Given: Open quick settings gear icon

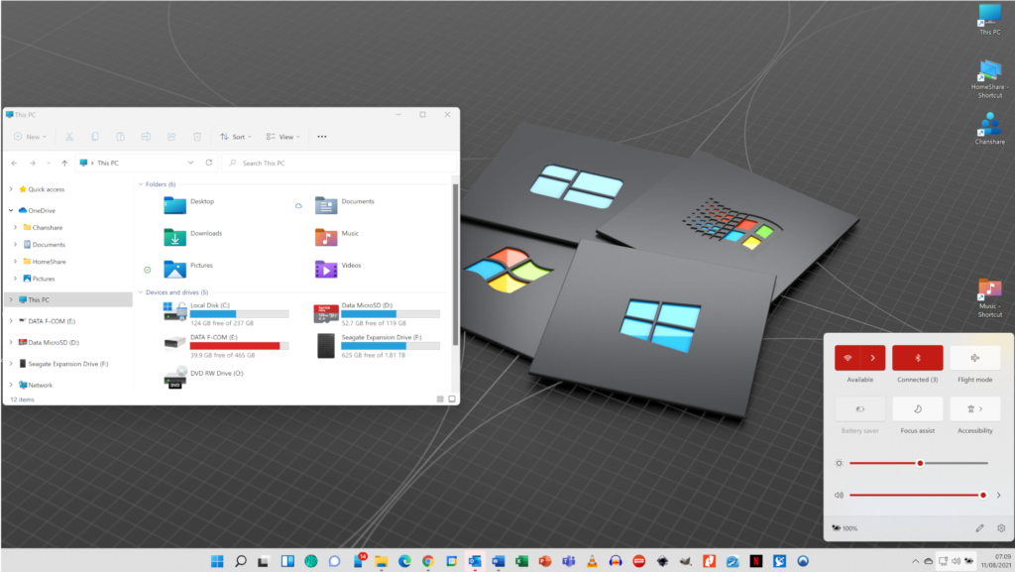Looking at the screenshot, I should point(1001,528).
